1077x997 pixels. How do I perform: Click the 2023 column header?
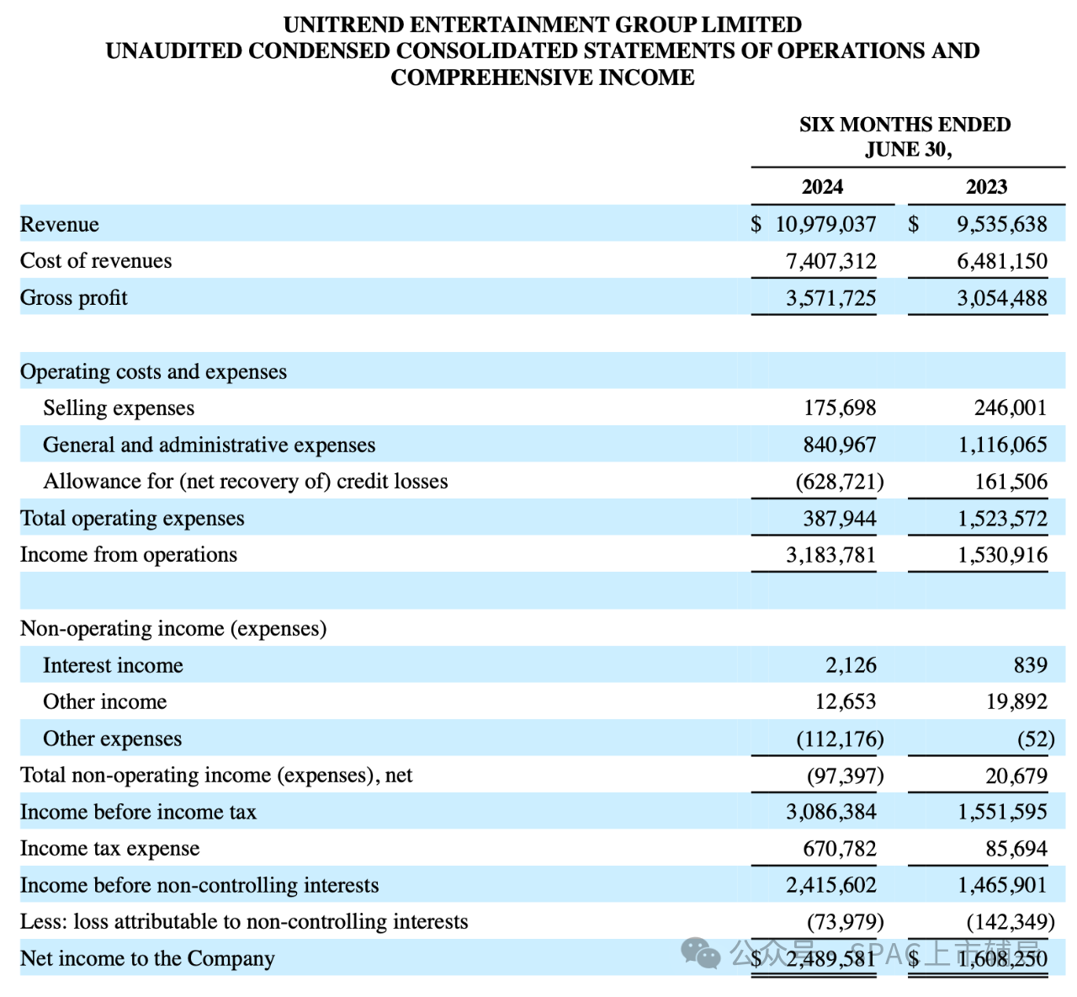coord(987,187)
